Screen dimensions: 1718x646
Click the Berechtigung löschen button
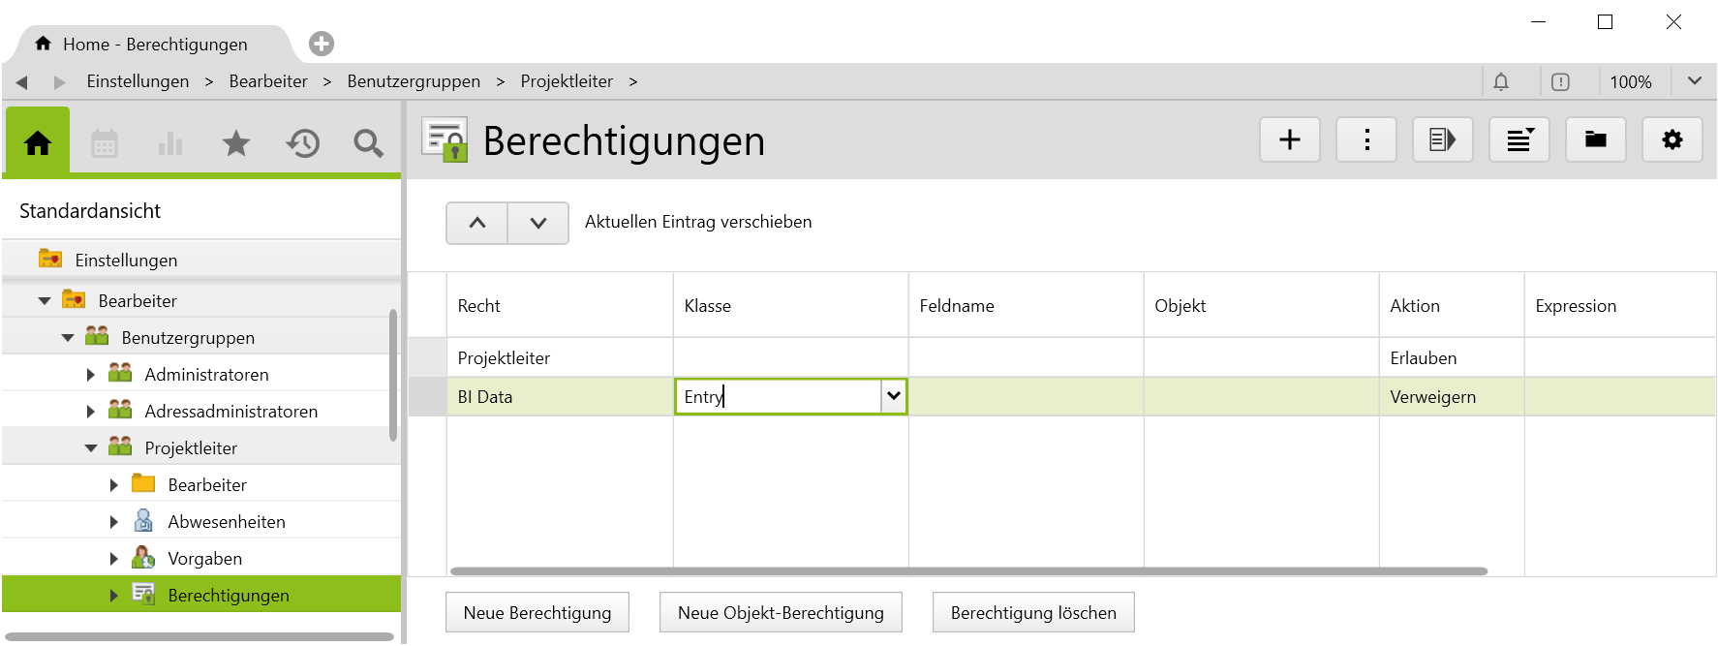[x=1032, y=613]
